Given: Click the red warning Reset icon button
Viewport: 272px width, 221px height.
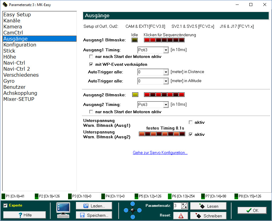Looking at the screenshot, I should (x=181, y=216).
